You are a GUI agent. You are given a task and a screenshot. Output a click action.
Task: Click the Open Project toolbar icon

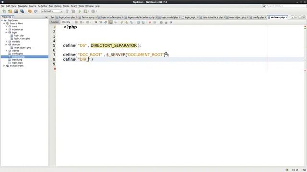coord(16,11)
